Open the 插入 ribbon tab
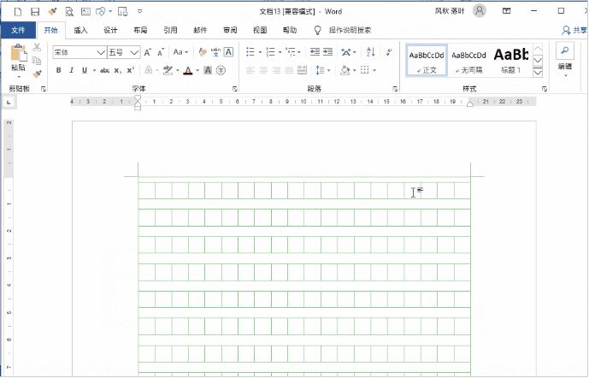This screenshot has height=378, width=589. coord(80,30)
